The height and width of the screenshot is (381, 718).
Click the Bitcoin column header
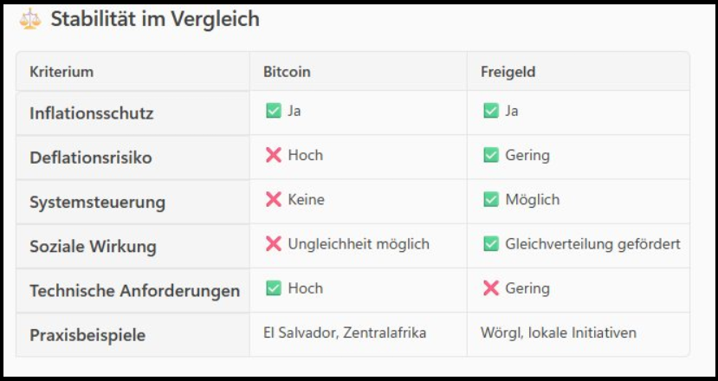[287, 72]
